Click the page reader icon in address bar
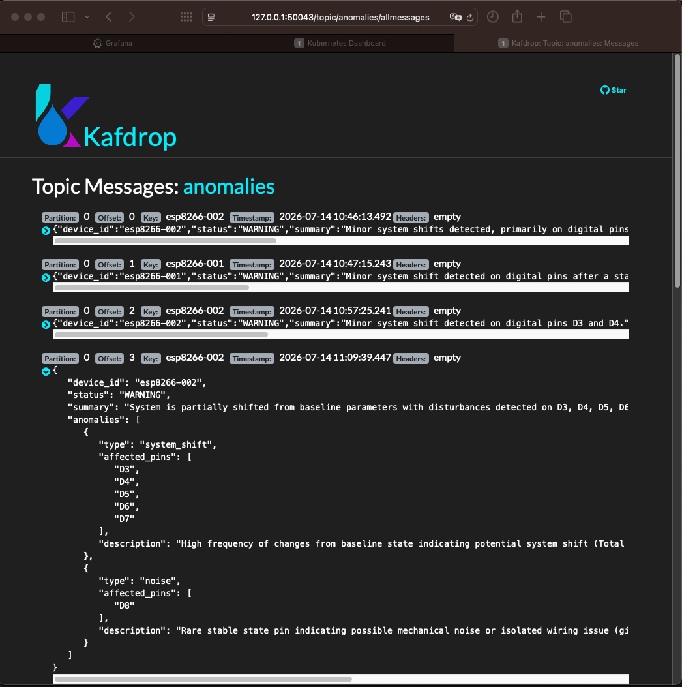This screenshot has height=687, width=682. pos(211,17)
